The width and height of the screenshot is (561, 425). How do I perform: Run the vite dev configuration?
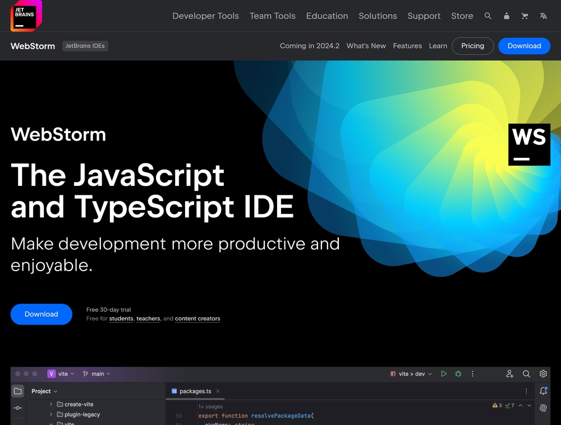444,373
